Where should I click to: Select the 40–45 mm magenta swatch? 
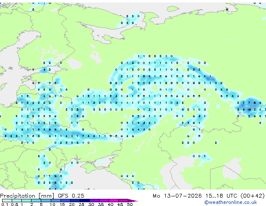point(114,201)
